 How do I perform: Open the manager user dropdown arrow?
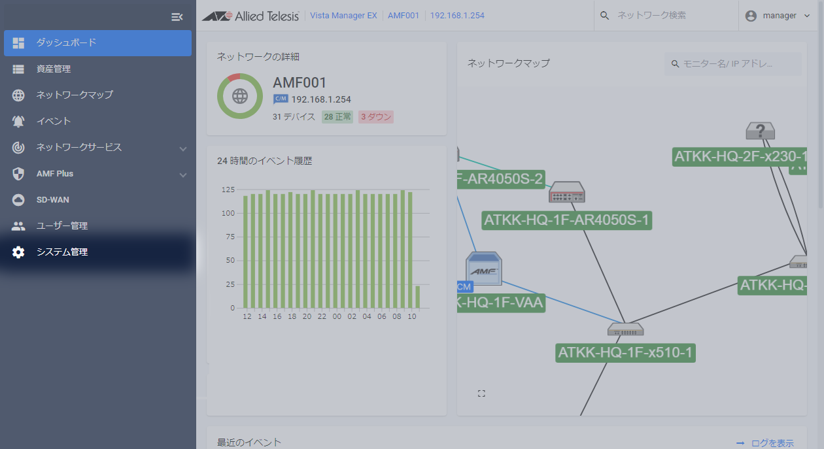pos(806,16)
